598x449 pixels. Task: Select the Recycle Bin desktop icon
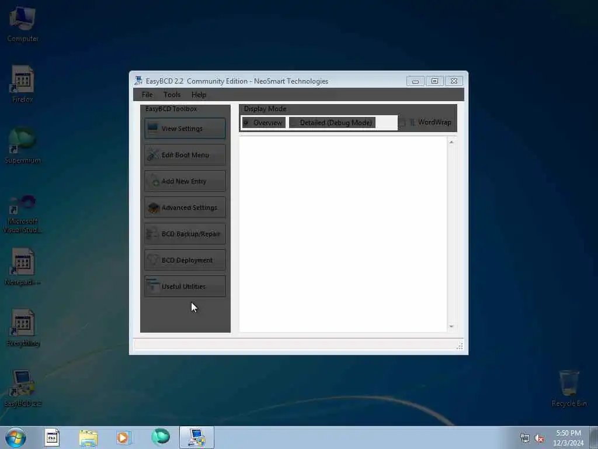pos(569,389)
